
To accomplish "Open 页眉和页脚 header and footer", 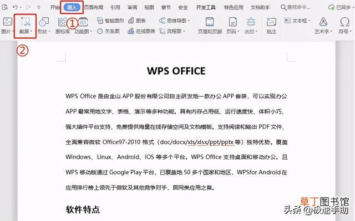I will (x=210, y=25).
